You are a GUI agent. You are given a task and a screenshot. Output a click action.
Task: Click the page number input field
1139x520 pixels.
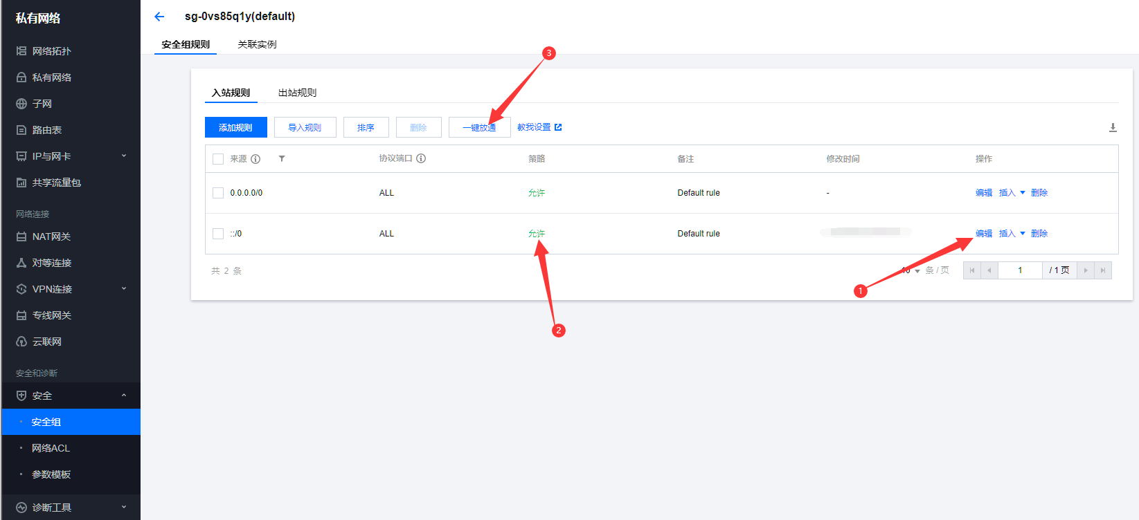tap(1020, 270)
